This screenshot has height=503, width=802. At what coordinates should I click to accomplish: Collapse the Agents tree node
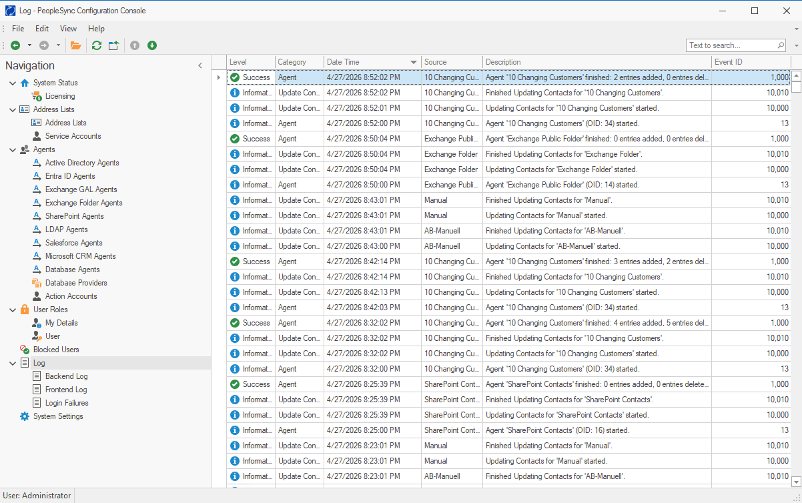pos(13,149)
